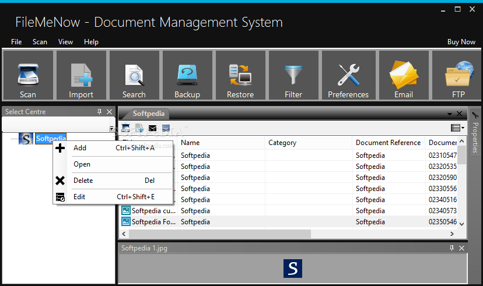Screen dimensions: 483x286
Task: Click the Select Centre input field
Action: tap(56, 125)
